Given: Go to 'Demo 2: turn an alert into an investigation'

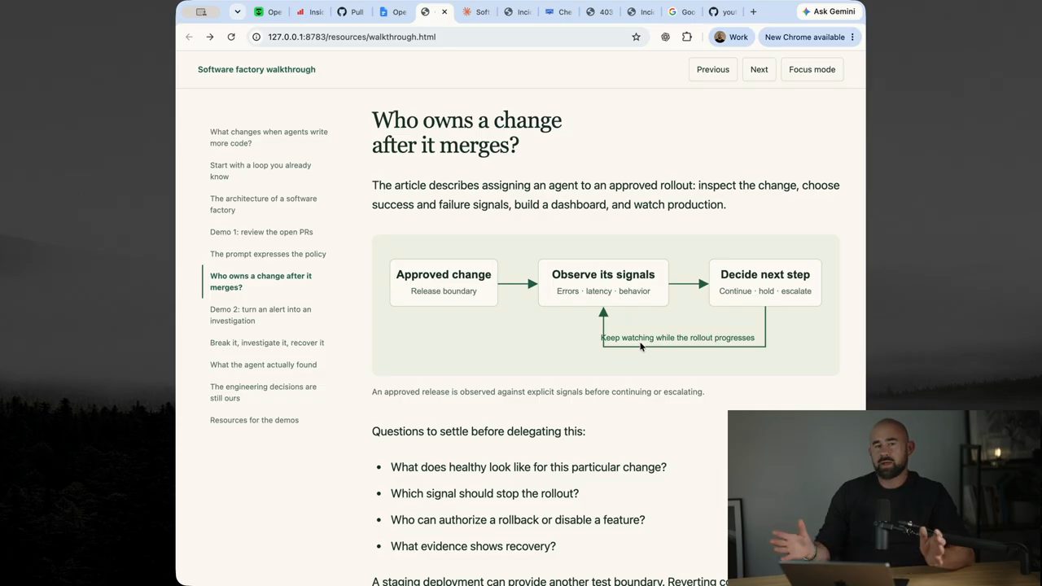Looking at the screenshot, I should pyautogui.click(x=260, y=315).
